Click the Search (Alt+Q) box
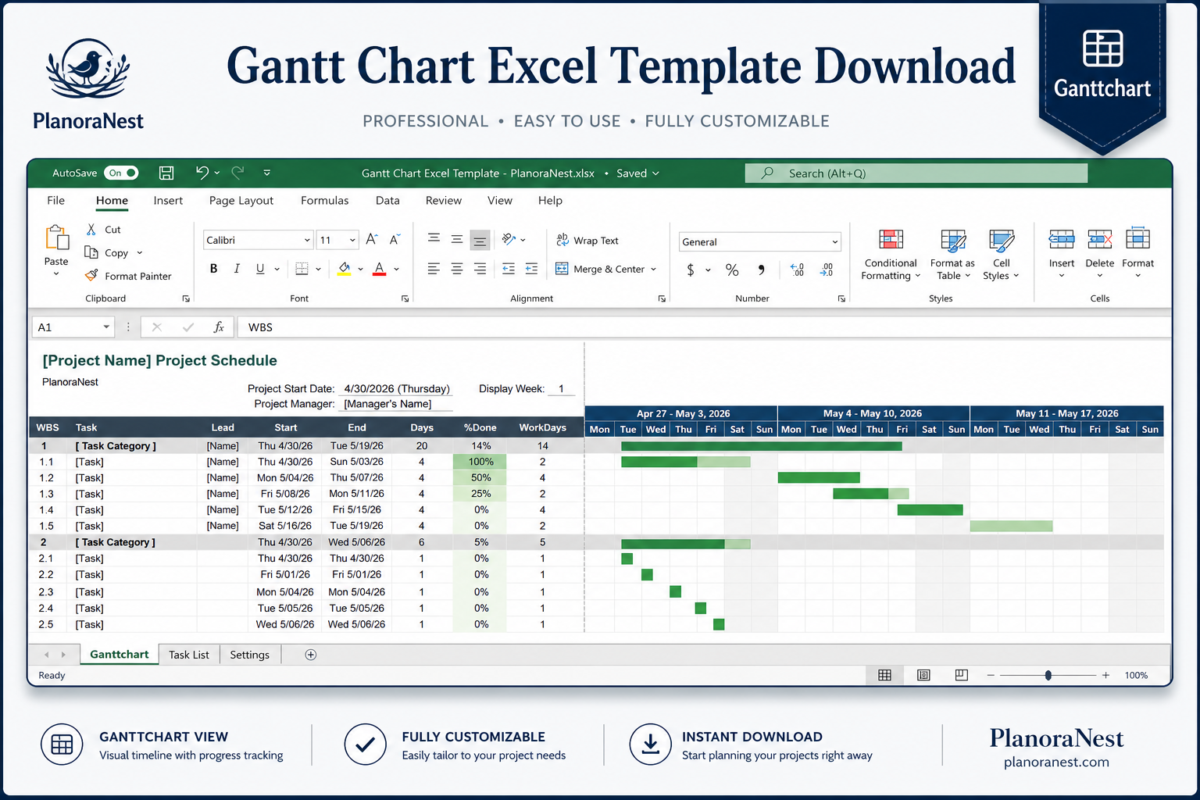This screenshot has width=1200, height=800. tap(916, 173)
